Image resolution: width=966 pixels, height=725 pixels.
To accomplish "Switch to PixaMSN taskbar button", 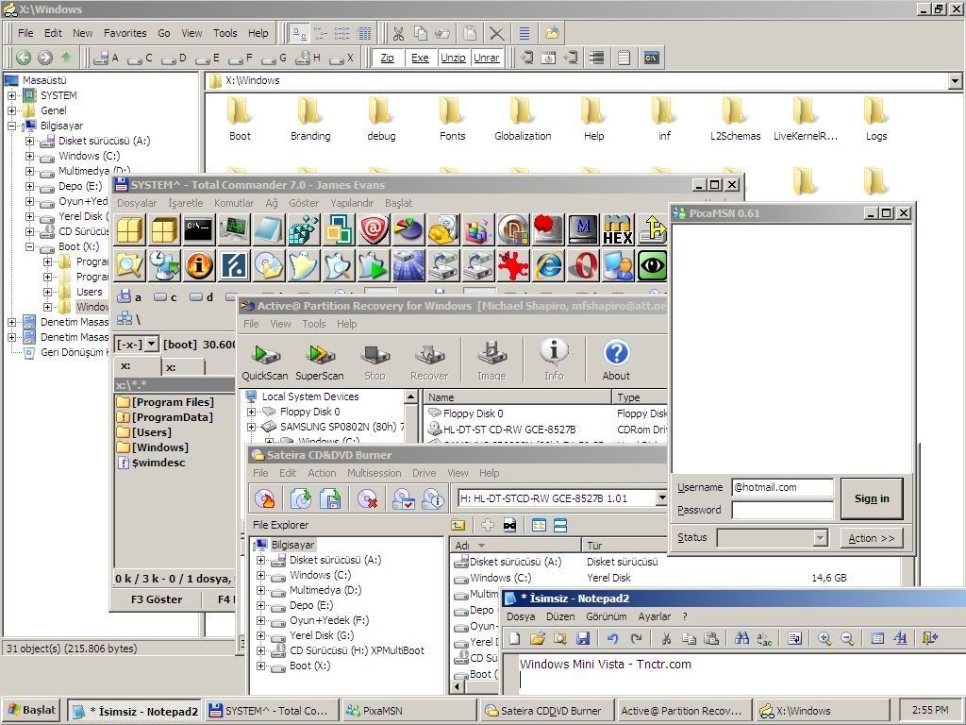I will tap(409, 711).
